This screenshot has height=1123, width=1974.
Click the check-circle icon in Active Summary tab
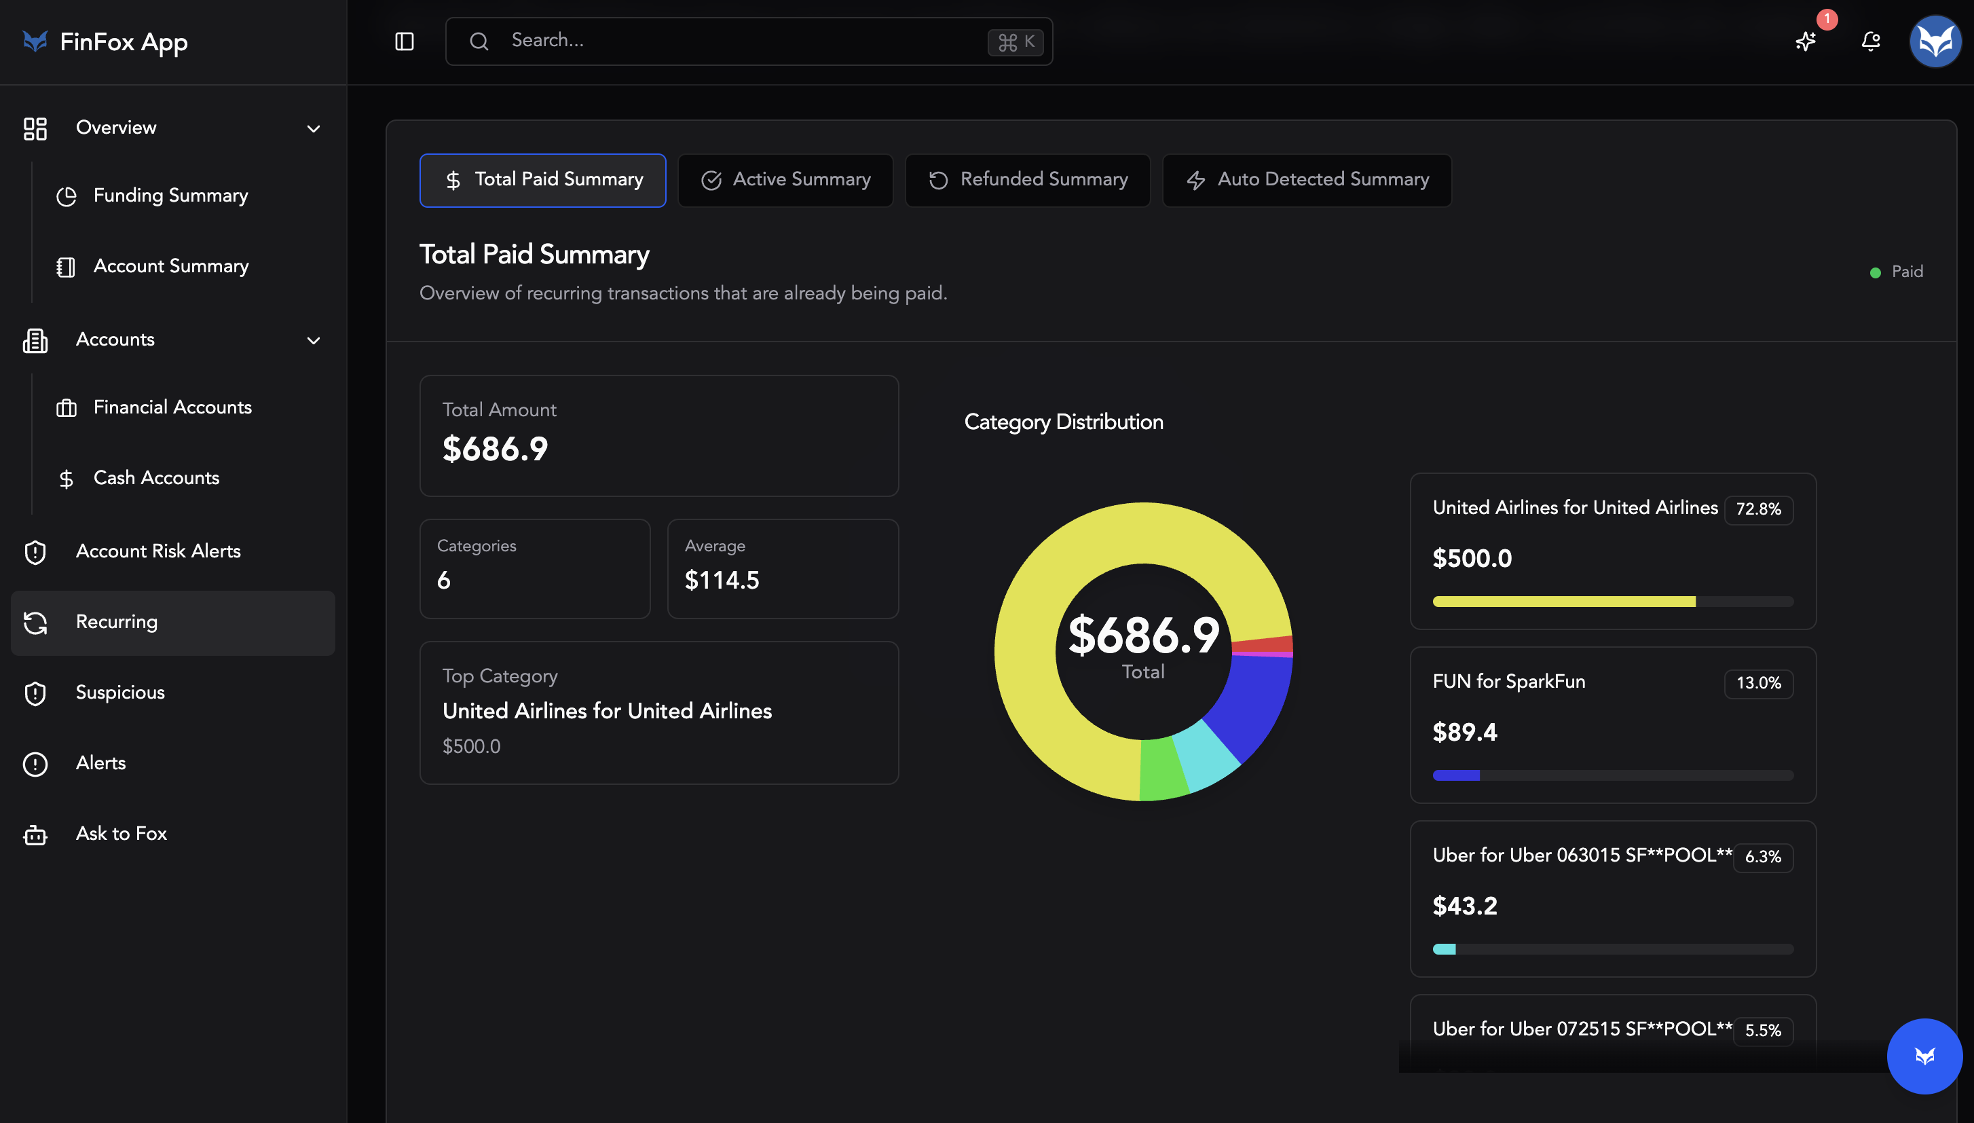[x=711, y=180]
